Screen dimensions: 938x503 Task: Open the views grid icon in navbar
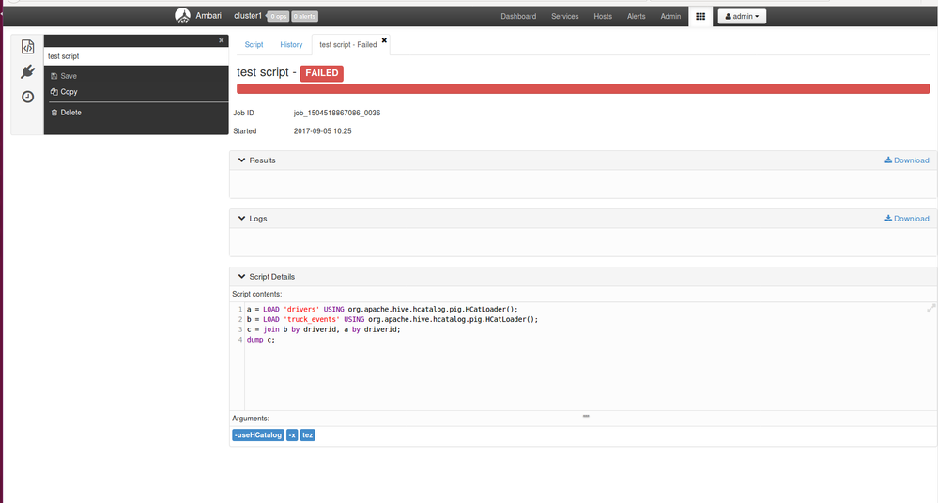tap(700, 16)
